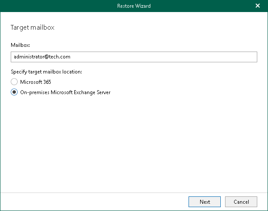Click the Target mailbox heading

pos(32,28)
